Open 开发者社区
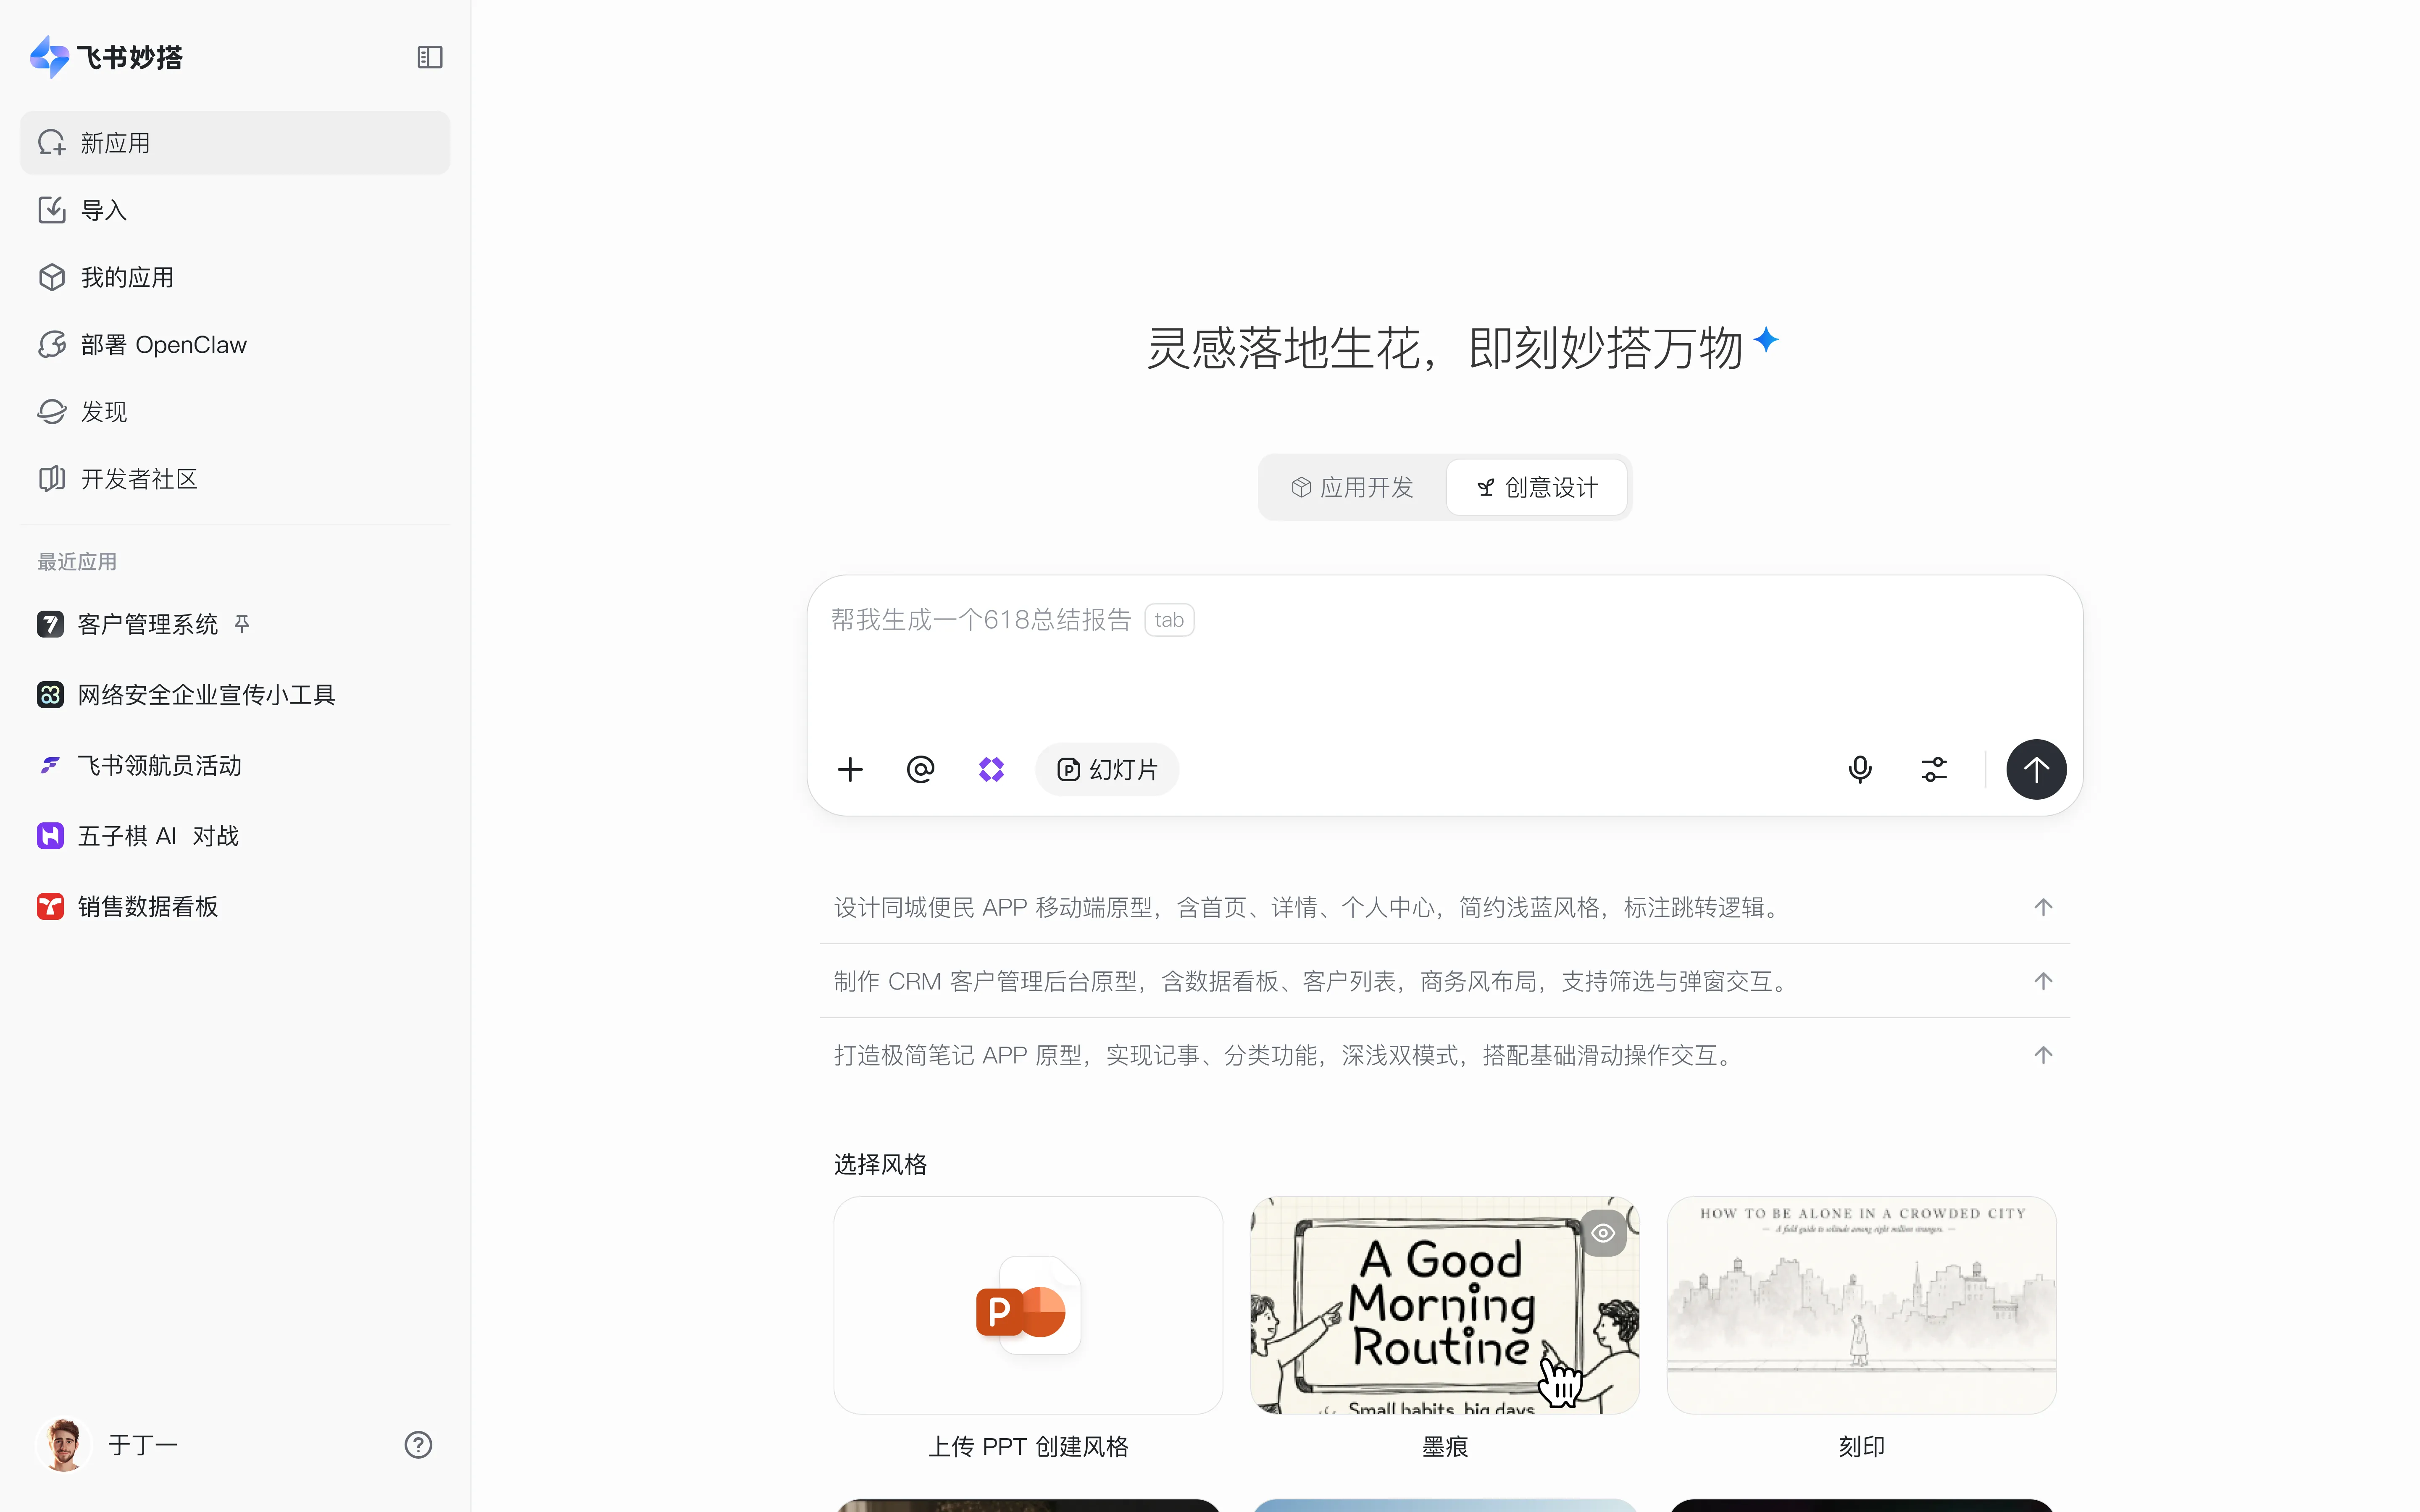Image resolution: width=2420 pixels, height=1512 pixels. pos(235,479)
